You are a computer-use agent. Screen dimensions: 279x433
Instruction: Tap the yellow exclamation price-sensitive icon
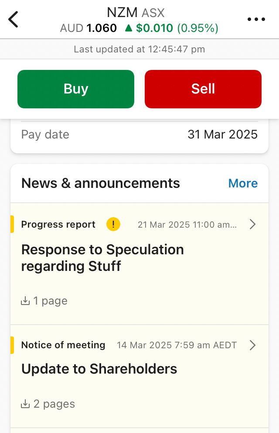click(113, 224)
